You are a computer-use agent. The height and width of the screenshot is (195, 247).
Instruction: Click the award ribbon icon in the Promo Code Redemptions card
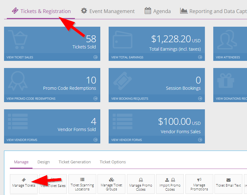pyautogui.click(x=18, y=81)
